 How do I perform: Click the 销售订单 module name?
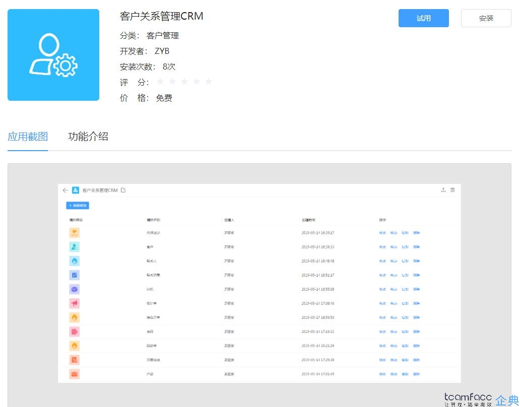pyautogui.click(x=153, y=317)
